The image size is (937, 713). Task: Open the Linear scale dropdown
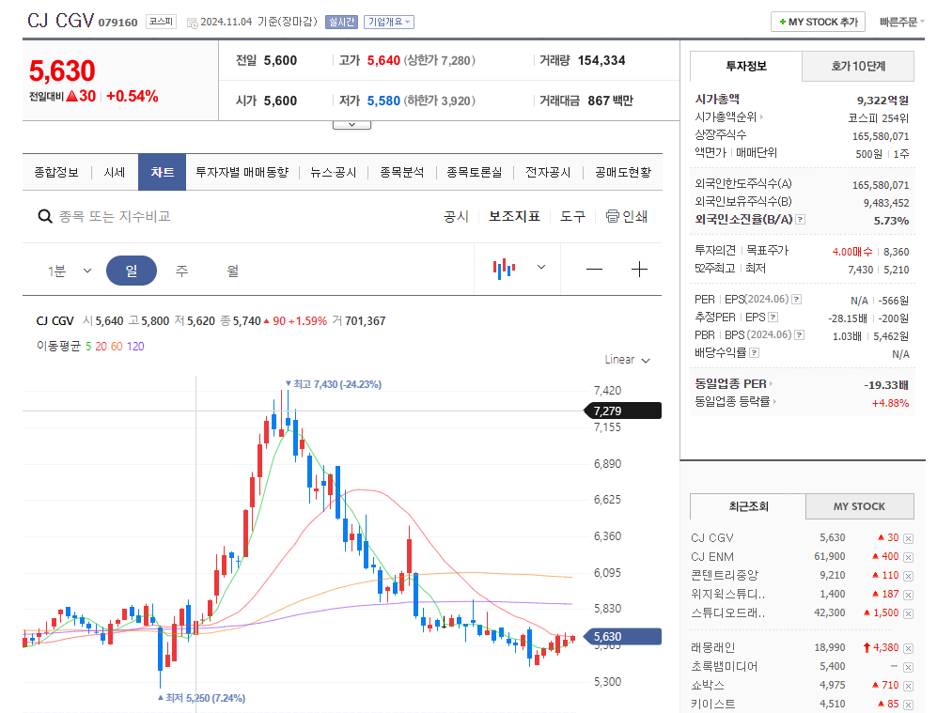tap(627, 360)
